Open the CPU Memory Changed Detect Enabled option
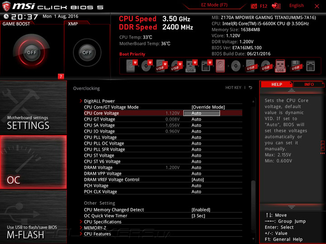The image size is (326, 244). click(x=201, y=210)
